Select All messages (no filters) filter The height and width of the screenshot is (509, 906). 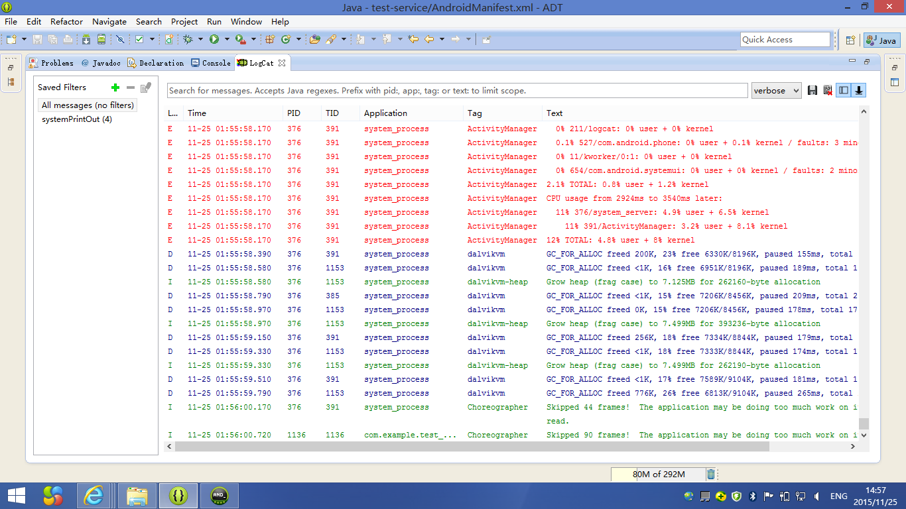click(x=88, y=105)
